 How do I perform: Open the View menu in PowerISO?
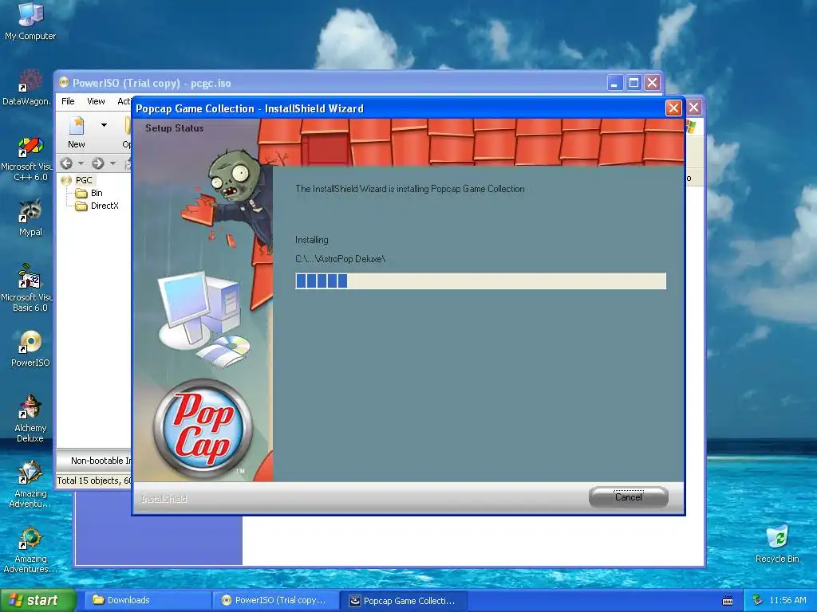[96, 101]
